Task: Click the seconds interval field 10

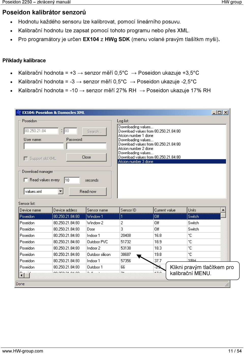Action: [x=72, y=180]
